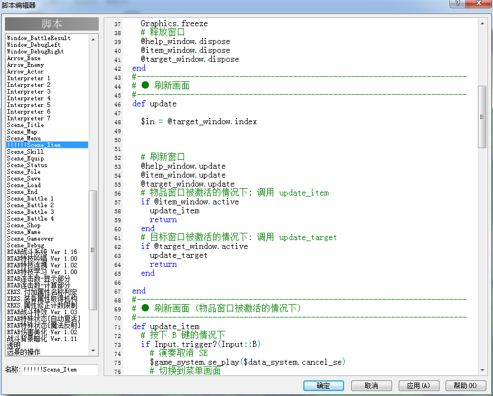Click the 确定 confirm button
This screenshot has height=396, width=493.
(x=323, y=385)
